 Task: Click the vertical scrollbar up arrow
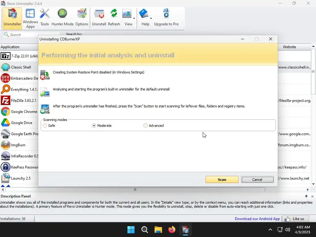[314, 46]
